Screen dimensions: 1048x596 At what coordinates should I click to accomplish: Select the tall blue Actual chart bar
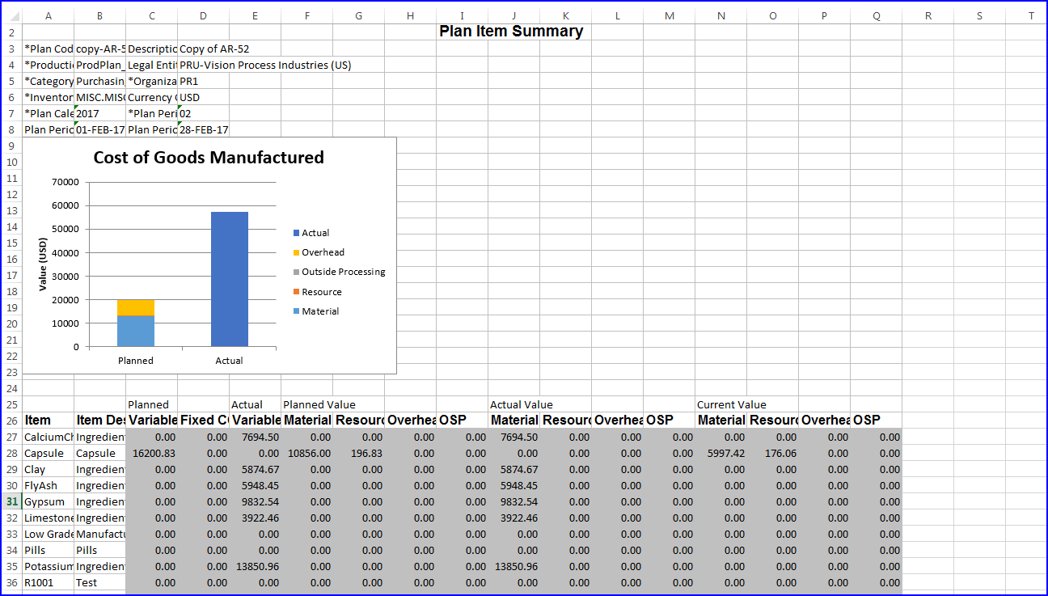230,279
